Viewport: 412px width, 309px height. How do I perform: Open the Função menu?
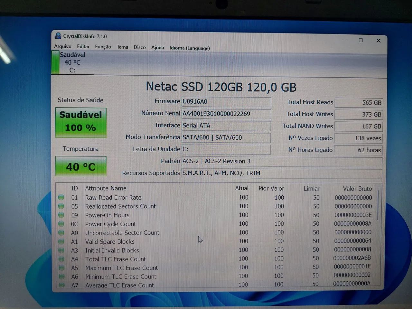(103, 47)
